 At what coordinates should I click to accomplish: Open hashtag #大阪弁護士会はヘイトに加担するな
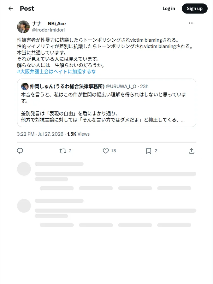56,72
